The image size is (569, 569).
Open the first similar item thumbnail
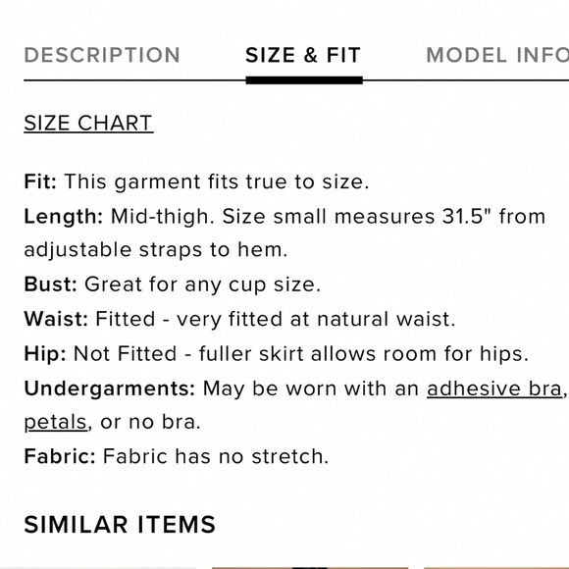(98, 568)
